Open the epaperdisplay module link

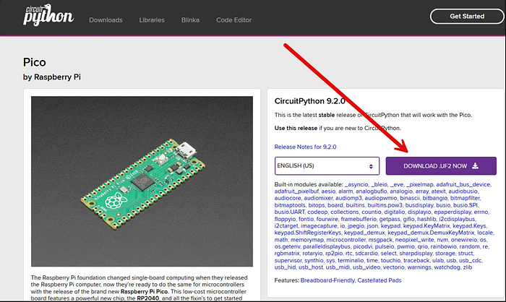[x=453, y=212]
